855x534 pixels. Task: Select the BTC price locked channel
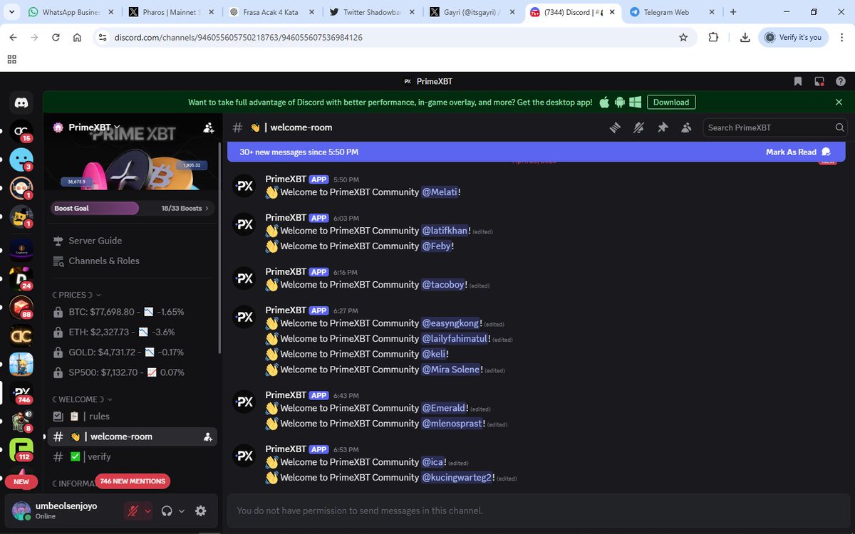(x=132, y=312)
